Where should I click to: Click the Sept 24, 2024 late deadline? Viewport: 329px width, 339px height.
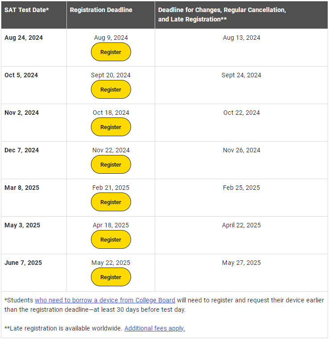coord(241,75)
